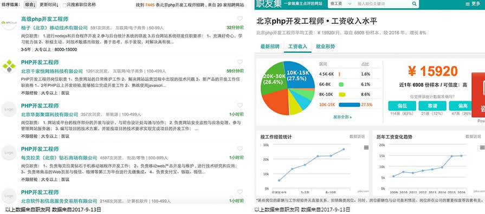Click the red 咨询 floating button
Image resolution: width=485 pixels, height=214 pixels.
point(478,95)
